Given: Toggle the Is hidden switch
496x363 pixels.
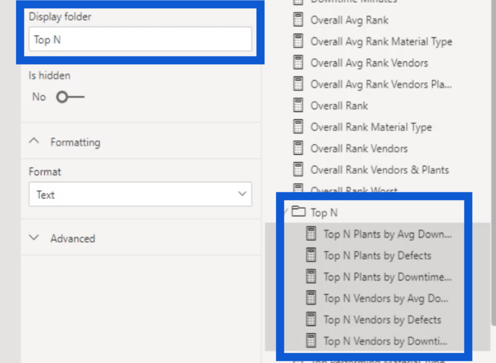Looking at the screenshot, I should click(x=70, y=97).
